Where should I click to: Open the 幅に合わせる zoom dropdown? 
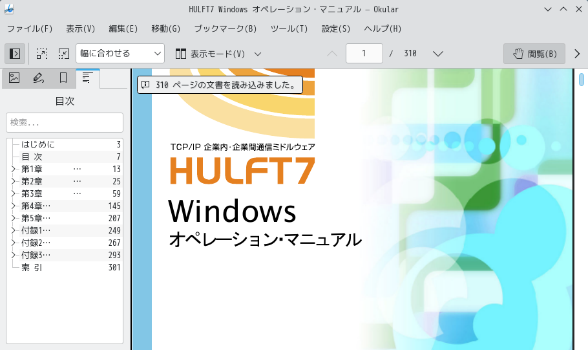click(120, 53)
